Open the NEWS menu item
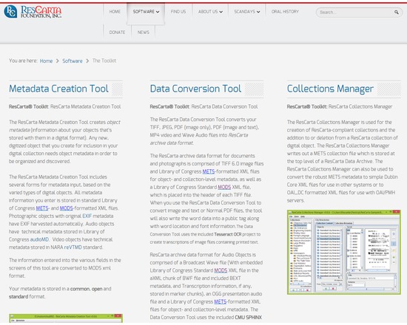This screenshot has height=325, width=407. [144, 32]
